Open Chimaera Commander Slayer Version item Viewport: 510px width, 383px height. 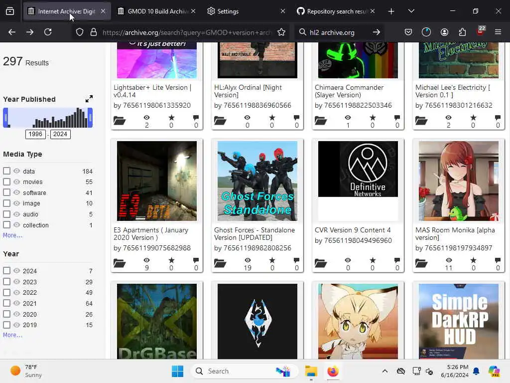tap(349, 91)
